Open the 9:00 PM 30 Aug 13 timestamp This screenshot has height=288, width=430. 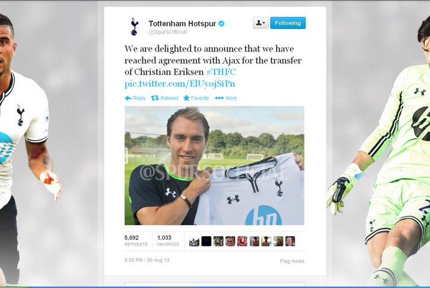point(147,260)
